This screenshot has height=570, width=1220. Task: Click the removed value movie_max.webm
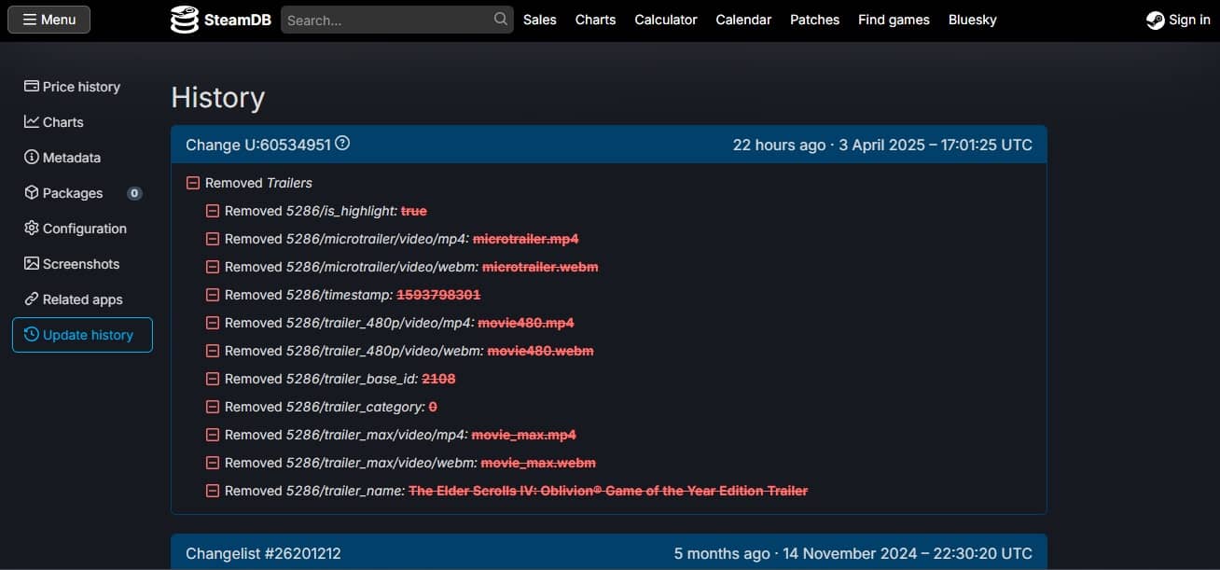click(538, 463)
